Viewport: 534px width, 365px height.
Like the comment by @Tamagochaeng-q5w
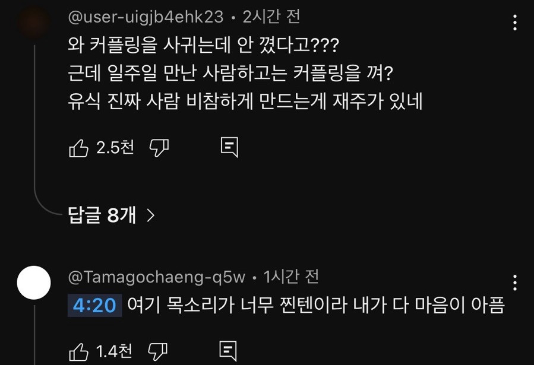79,352
